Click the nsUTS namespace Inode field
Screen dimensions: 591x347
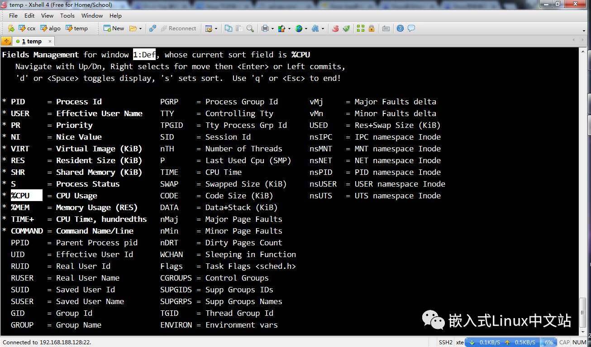(x=375, y=196)
